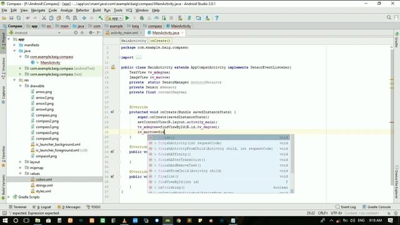Viewport: 400px width, 225px height.
Task: Open the Navigate menu
Action: pos(38,11)
